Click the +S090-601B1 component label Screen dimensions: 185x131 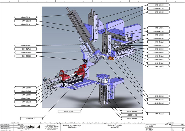[x=26, y=24]
